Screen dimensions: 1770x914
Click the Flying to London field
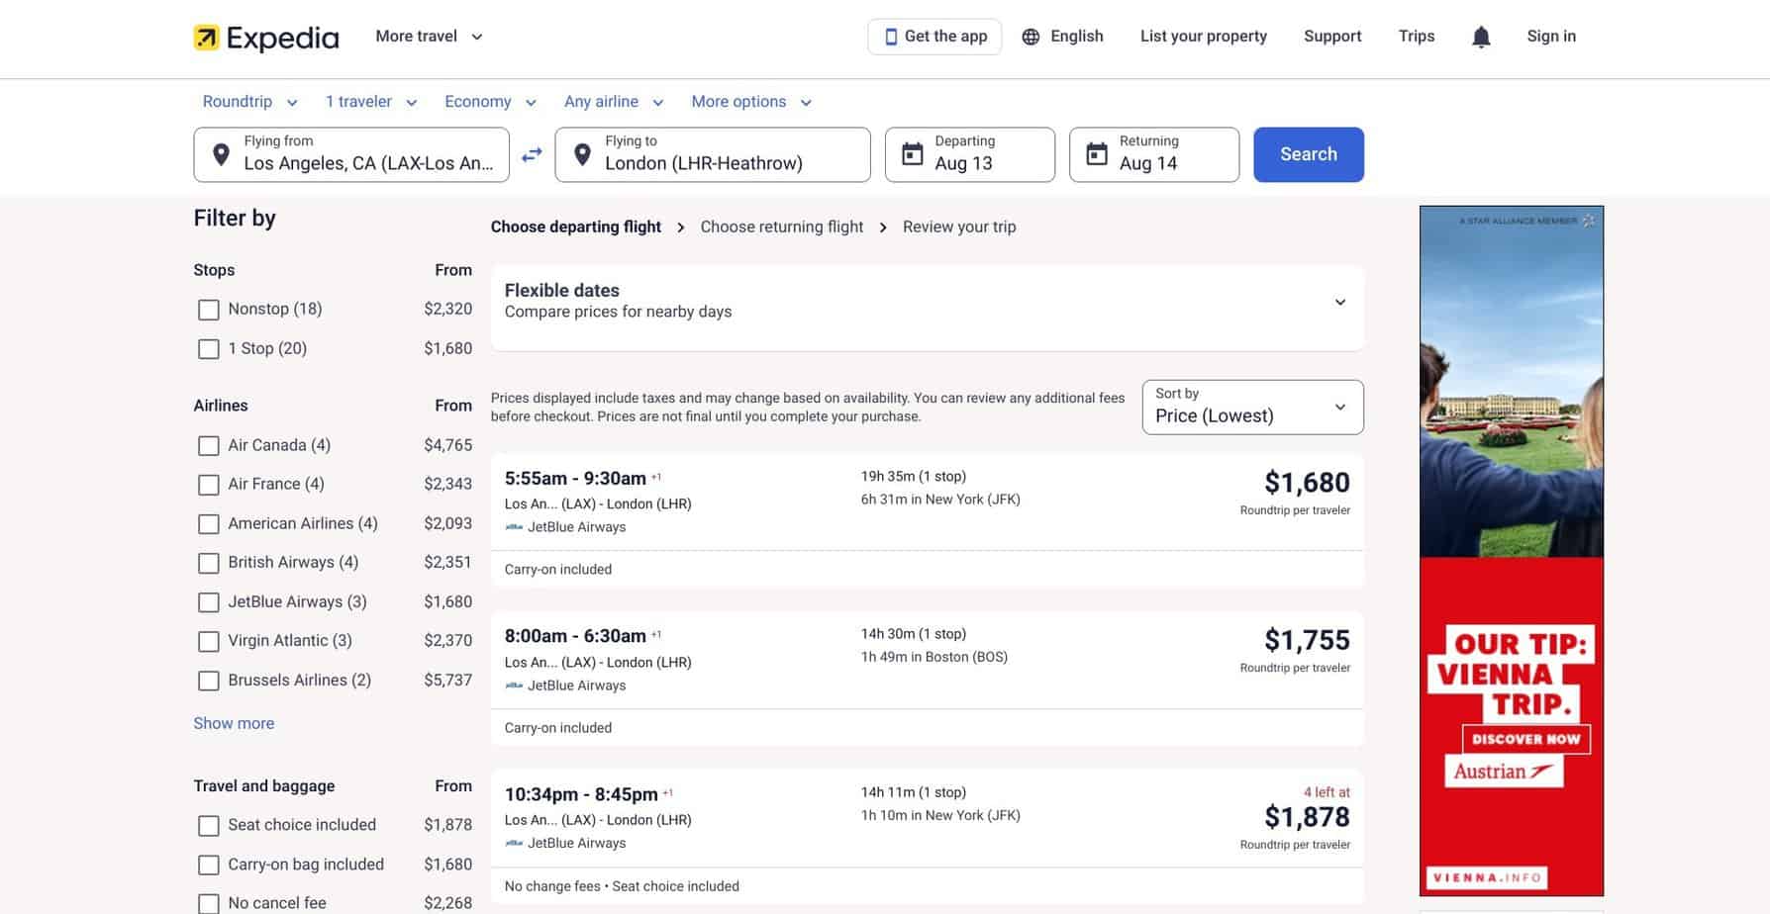713,154
